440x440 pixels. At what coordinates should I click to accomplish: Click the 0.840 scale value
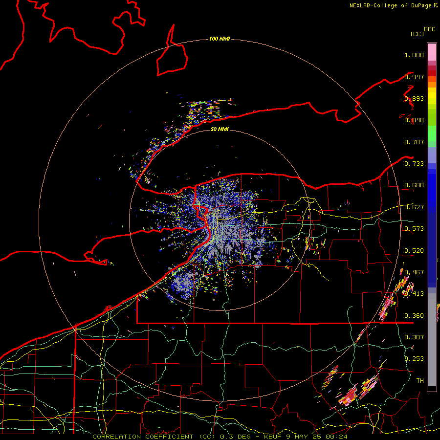pos(414,120)
